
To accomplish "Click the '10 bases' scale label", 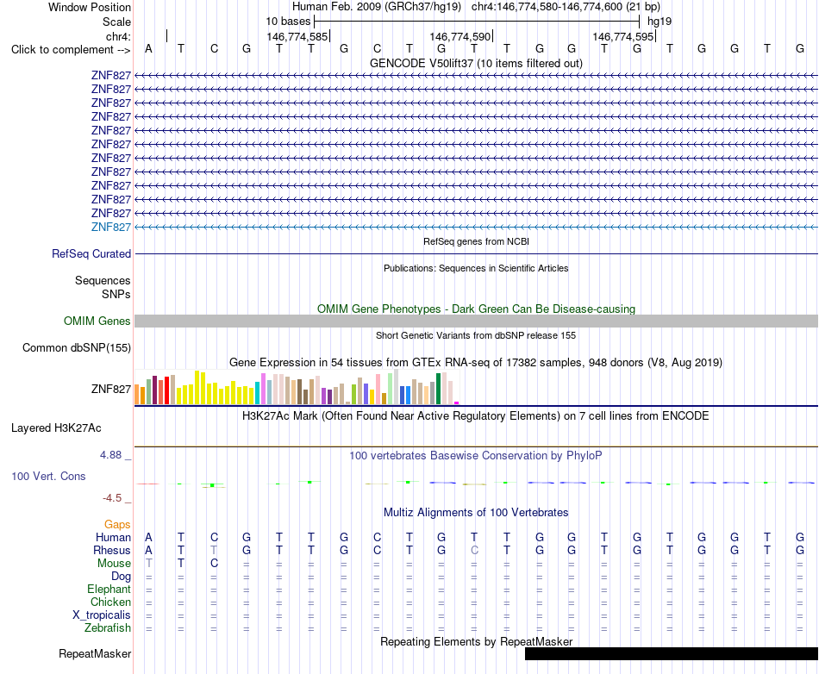I will point(288,22).
